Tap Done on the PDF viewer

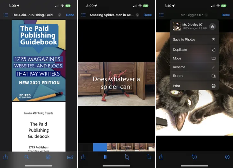pyautogui.click(x=70, y=15)
